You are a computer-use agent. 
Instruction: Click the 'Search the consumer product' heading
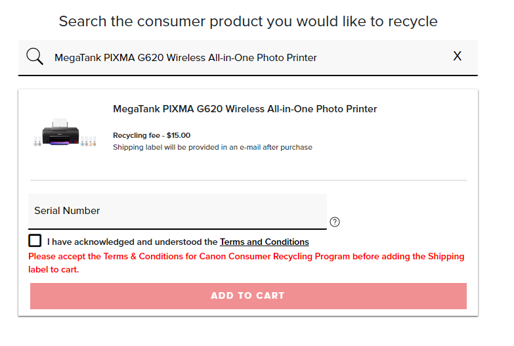click(248, 21)
